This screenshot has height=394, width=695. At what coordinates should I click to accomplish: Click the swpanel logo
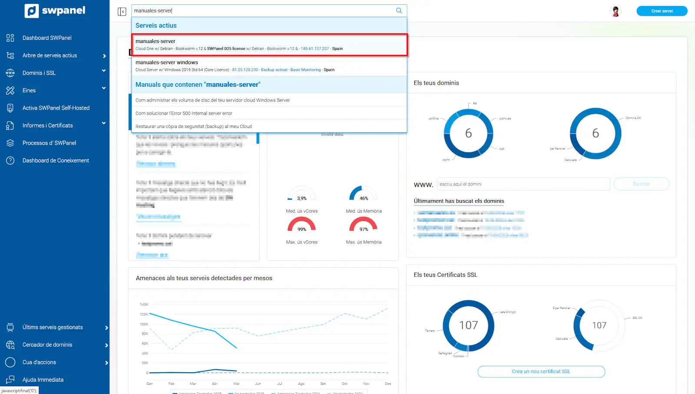55,10
